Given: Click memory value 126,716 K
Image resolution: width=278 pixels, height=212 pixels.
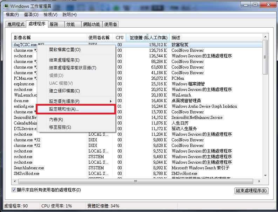Looking at the screenshot, I should [x=158, y=50].
